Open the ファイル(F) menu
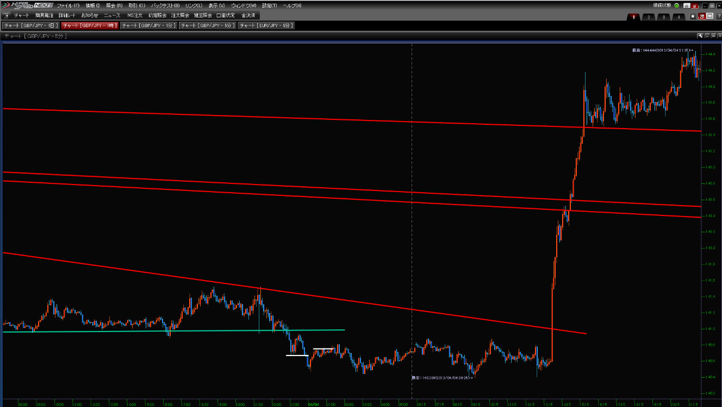Screen dimensions: 722x407 (x=68, y=5)
